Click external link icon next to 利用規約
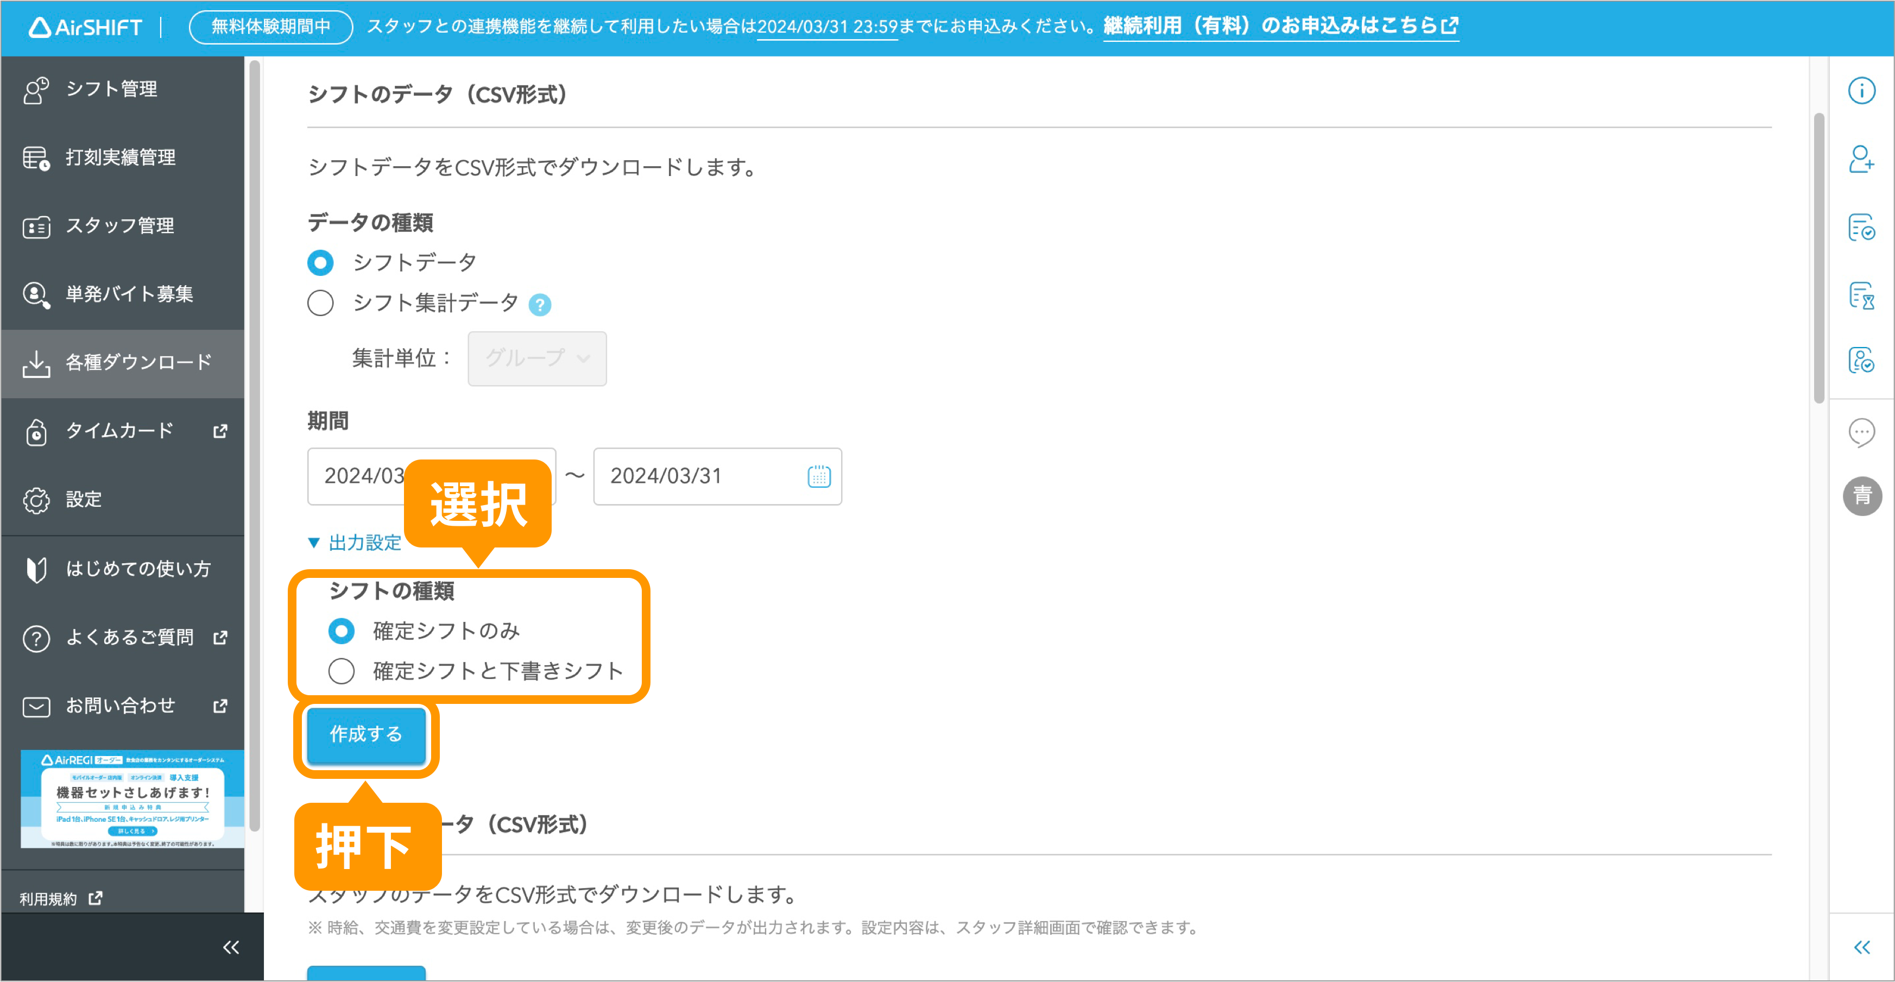Viewport: 1895px width, 982px height. click(95, 898)
